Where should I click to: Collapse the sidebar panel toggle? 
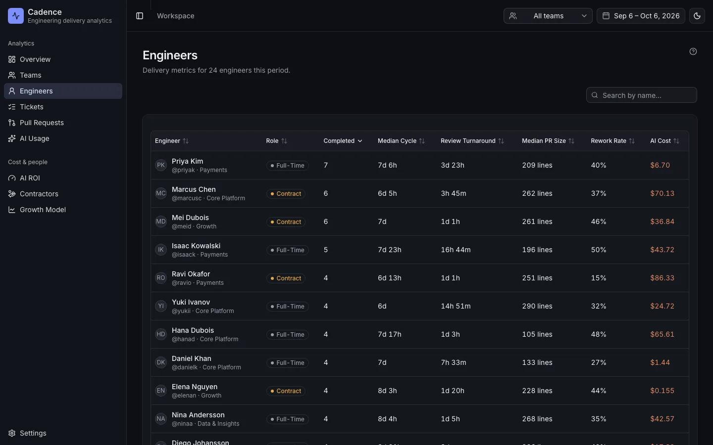[x=140, y=16]
